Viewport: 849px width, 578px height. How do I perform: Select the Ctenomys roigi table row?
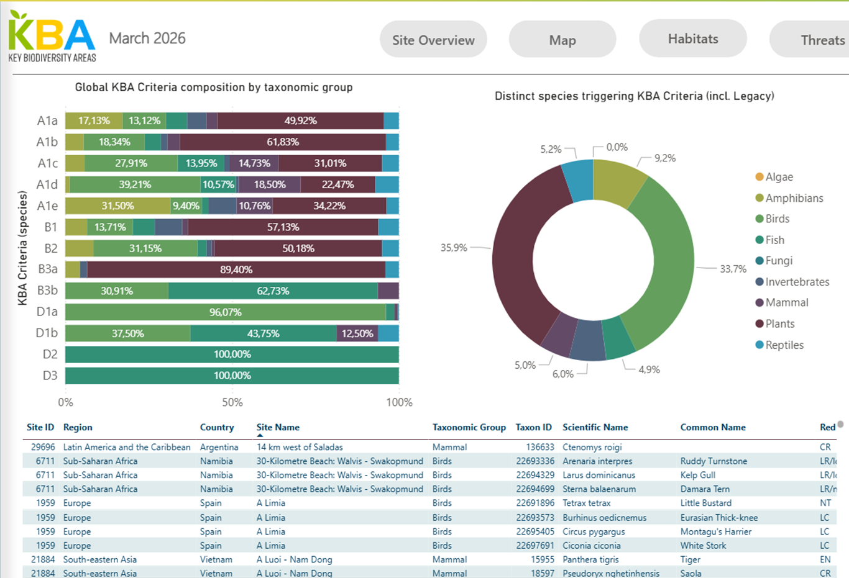592,447
